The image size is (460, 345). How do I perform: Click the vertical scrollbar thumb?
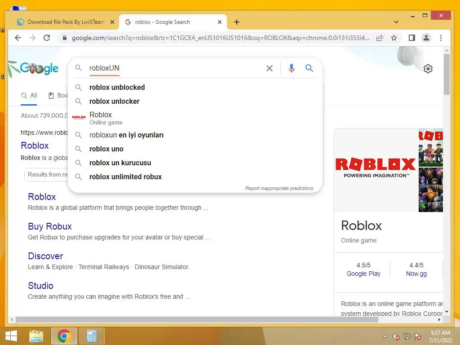[447, 74]
